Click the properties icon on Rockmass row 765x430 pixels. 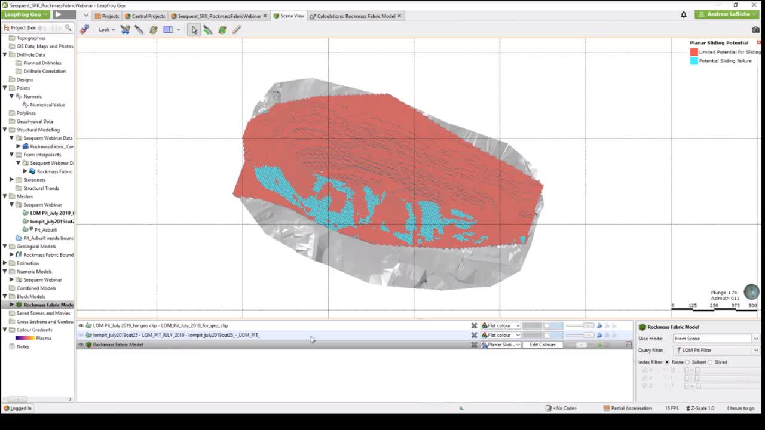tap(629, 345)
